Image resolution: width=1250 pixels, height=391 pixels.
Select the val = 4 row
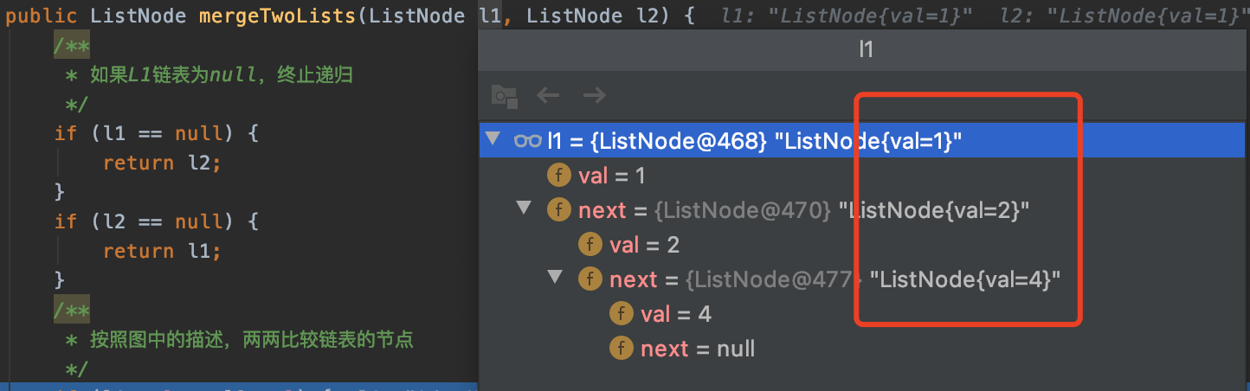tap(676, 314)
